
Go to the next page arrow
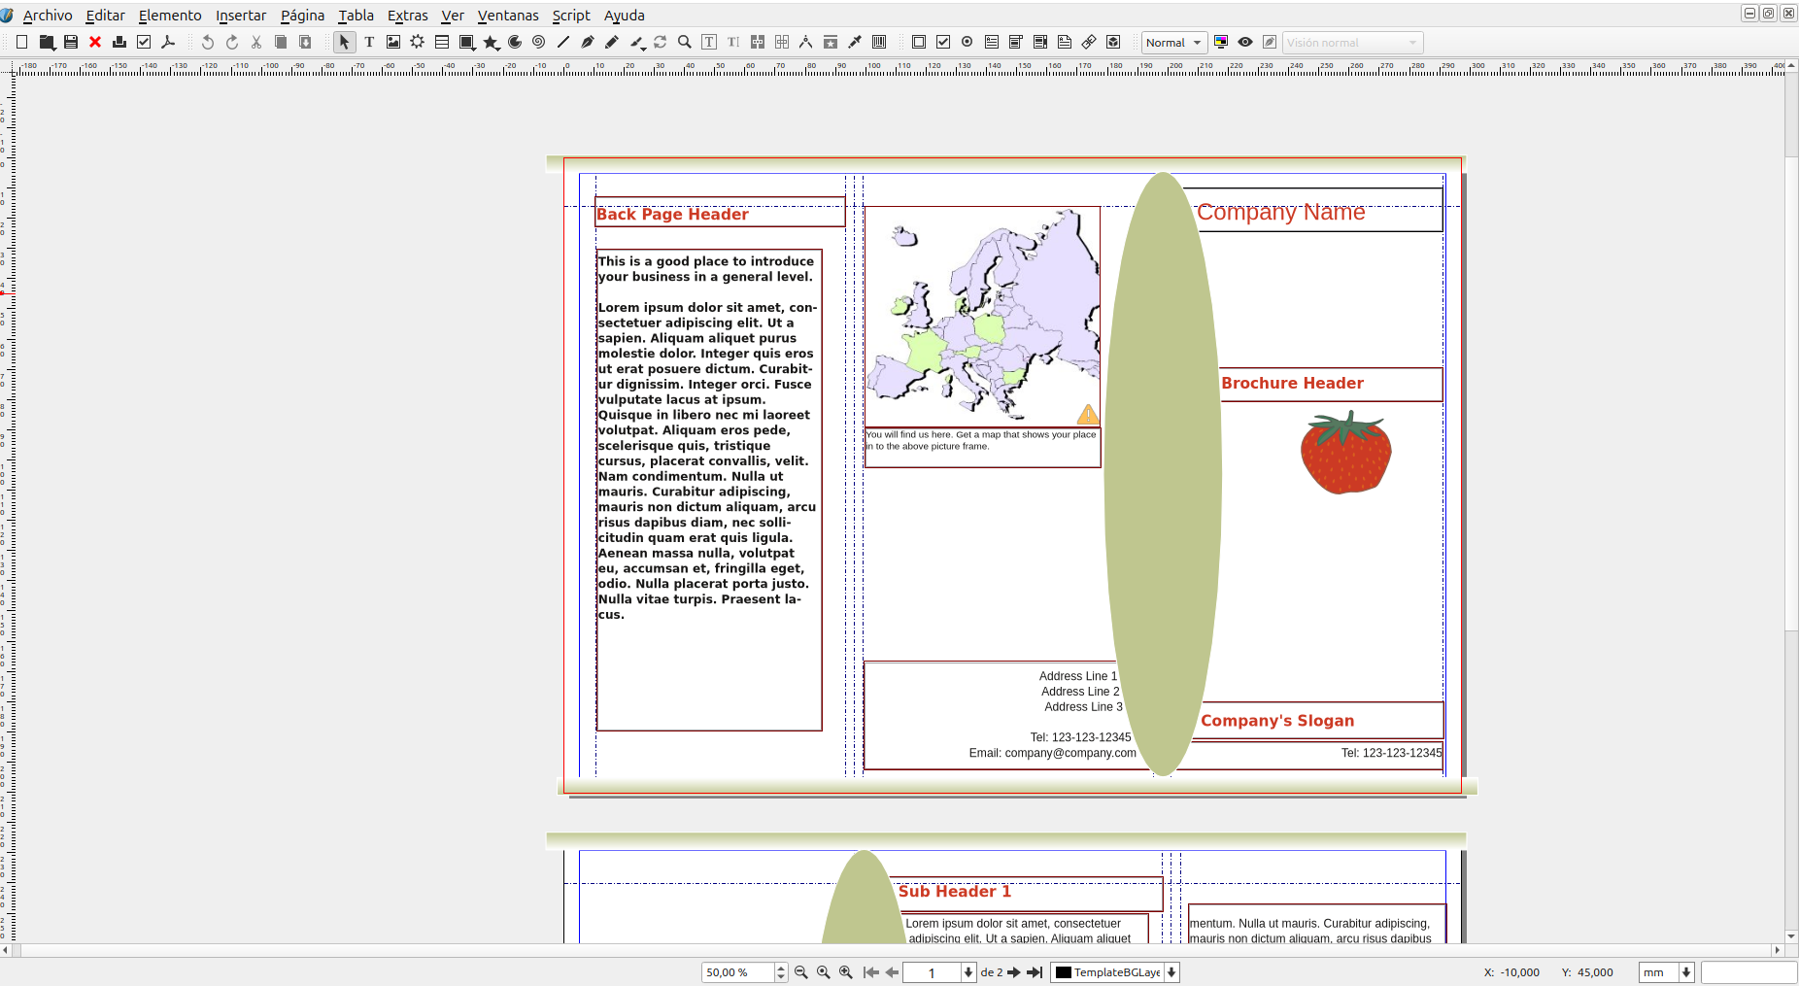click(x=1014, y=972)
